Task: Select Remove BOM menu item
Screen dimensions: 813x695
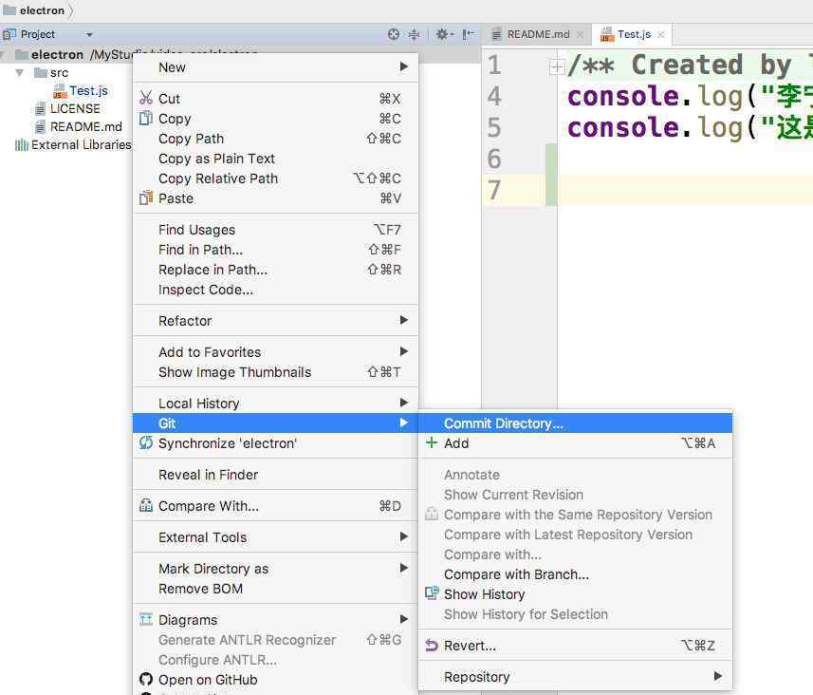Action: [275, 589]
